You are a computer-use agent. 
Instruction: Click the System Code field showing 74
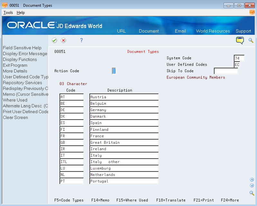[x=239, y=58]
